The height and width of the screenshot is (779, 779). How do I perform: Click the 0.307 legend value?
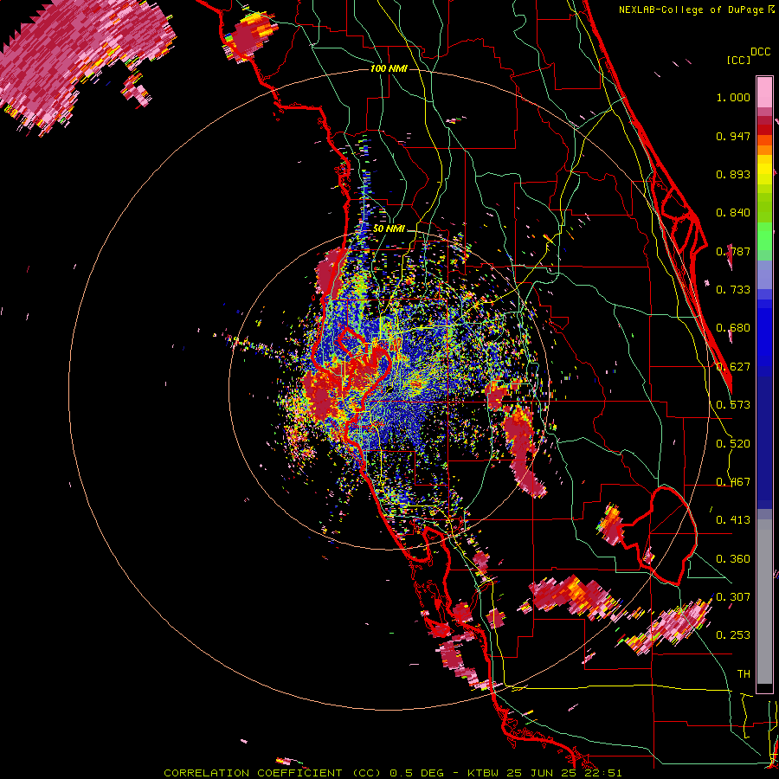(733, 596)
